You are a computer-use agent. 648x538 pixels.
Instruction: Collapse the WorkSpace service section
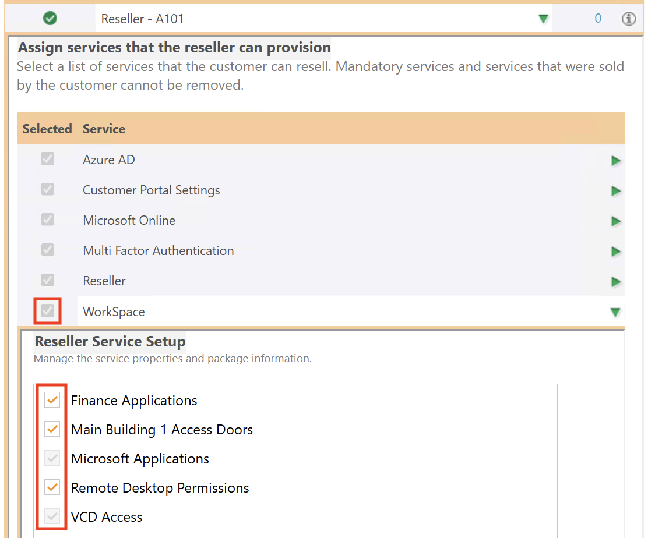[x=615, y=313]
